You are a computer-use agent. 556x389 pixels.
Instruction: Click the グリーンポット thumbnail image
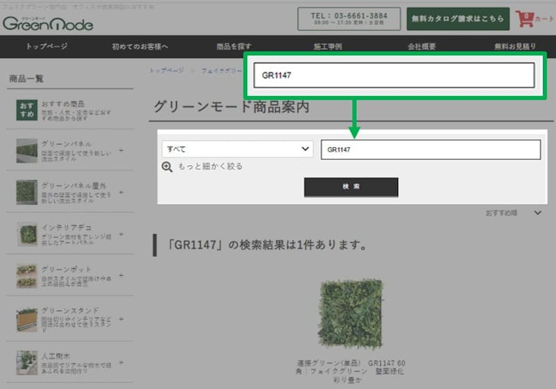pos(26,276)
